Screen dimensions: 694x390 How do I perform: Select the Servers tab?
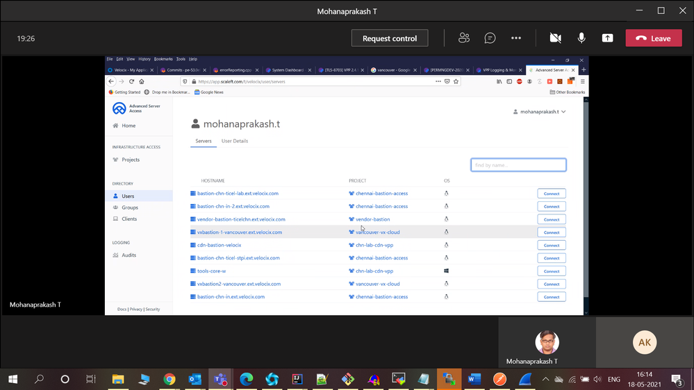tap(204, 141)
